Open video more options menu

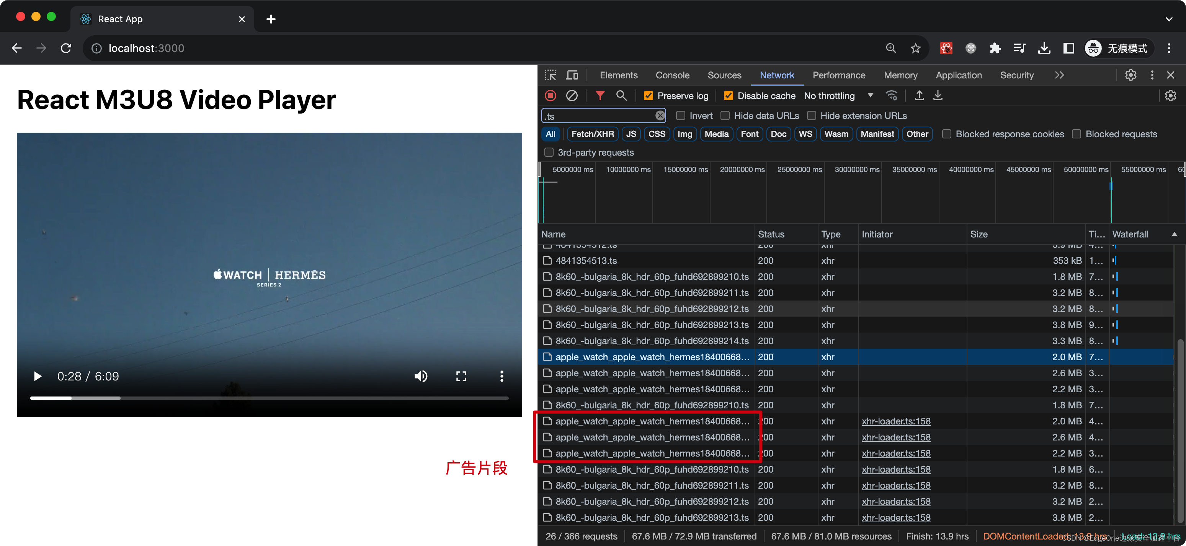coord(502,376)
